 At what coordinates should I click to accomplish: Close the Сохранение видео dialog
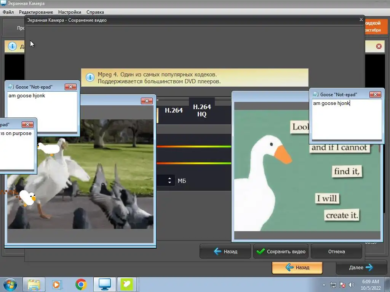[361, 19]
